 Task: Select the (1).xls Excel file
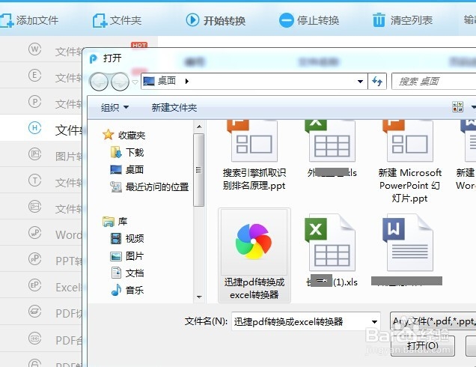pos(332,251)
